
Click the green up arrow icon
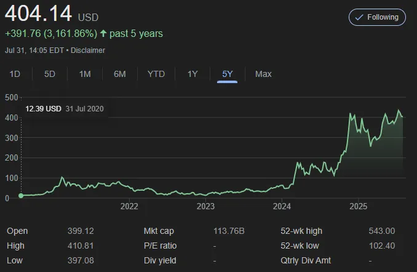(x=102, y=33)
